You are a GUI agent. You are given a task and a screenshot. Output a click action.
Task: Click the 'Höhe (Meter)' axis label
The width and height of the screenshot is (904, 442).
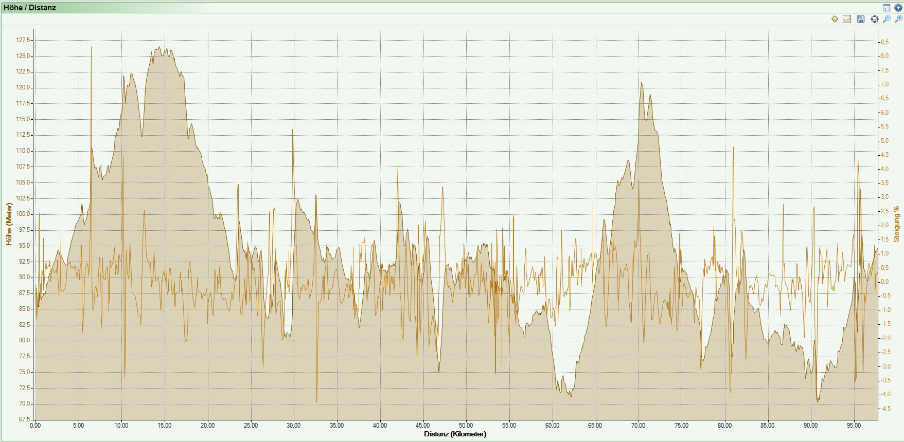pyautogui.click(x=9, y=224)
